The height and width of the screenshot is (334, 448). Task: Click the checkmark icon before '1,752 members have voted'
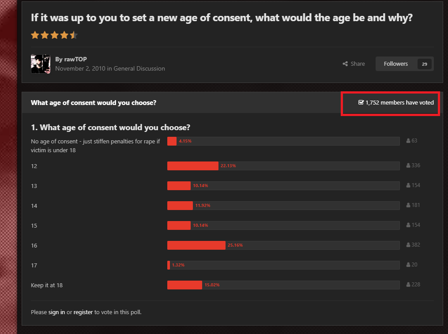(x=361, y=102)
